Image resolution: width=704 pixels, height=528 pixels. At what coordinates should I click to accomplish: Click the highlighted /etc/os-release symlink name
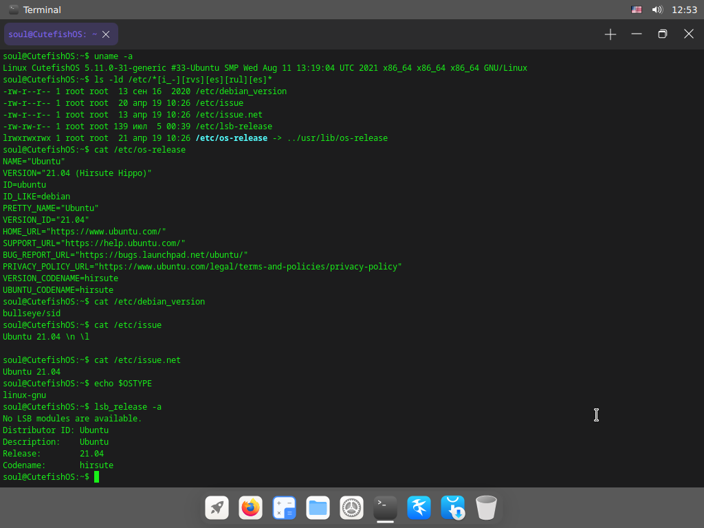tap(232, 137)
